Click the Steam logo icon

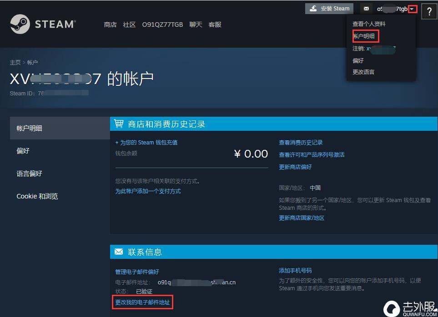click(x=20, y=24)
